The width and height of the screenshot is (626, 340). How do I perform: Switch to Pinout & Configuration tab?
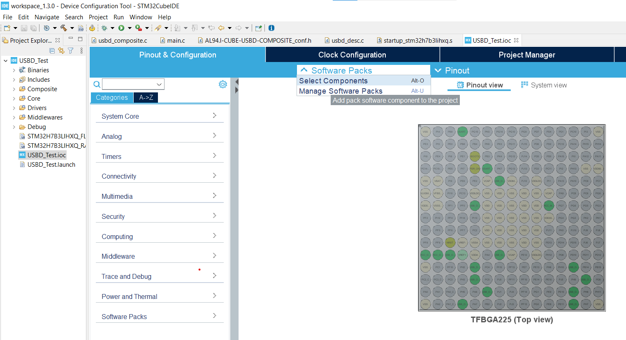click(178, 55)
